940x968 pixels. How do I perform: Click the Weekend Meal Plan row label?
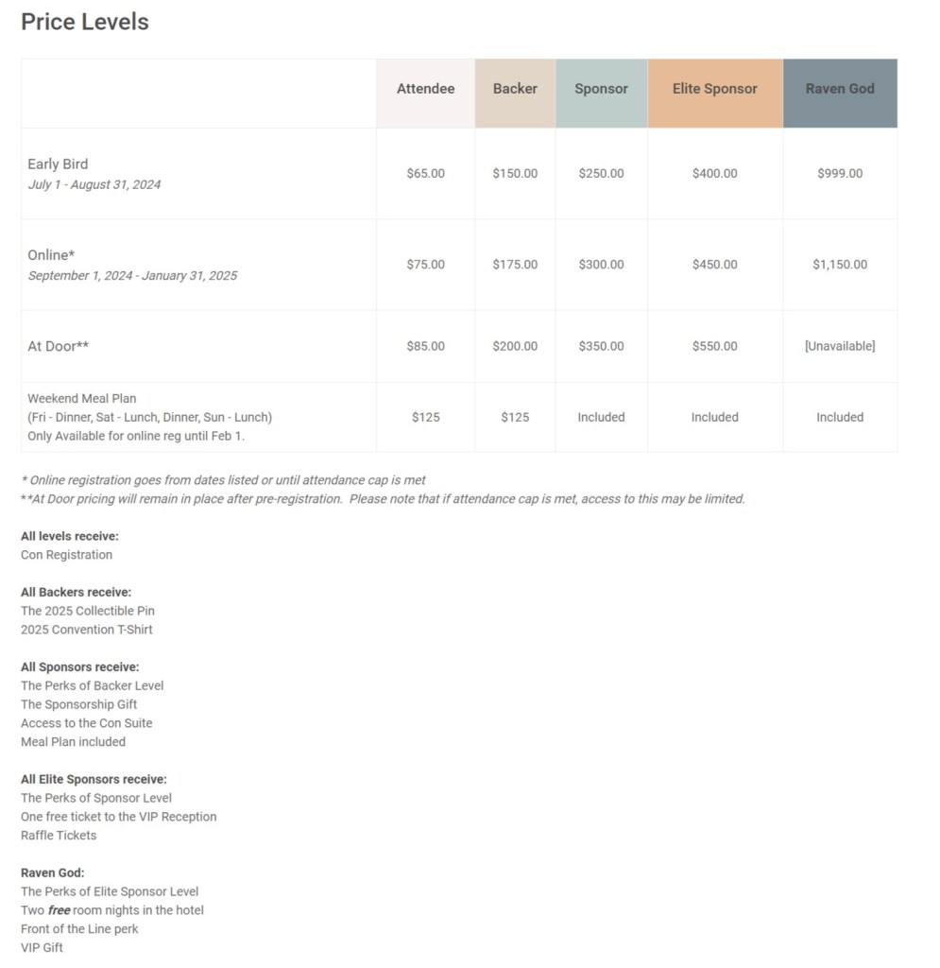tap(82, 398)
